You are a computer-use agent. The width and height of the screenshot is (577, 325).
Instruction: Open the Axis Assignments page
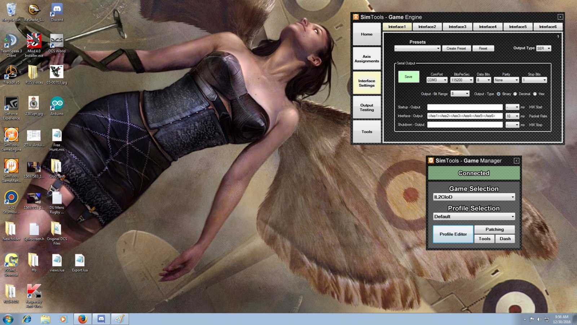point(367,59)
